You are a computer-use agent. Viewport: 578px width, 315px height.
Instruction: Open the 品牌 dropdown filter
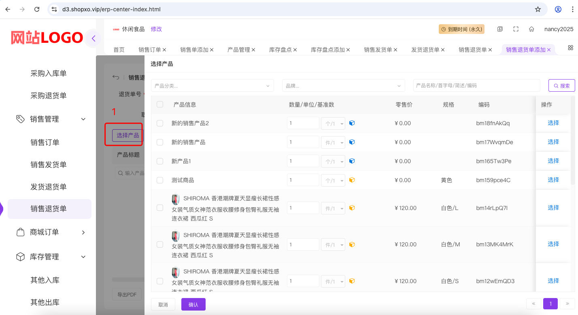[344, 86]
